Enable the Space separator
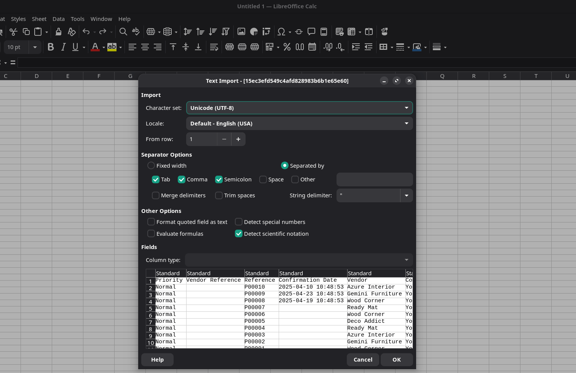 pos(263,179)
